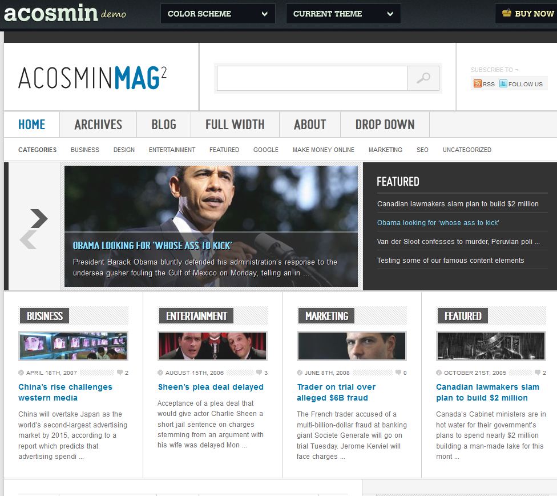Click comment bubble icon on Trader on trial post
The height and width of the screenshot is (496, 557).
point(398,373)
